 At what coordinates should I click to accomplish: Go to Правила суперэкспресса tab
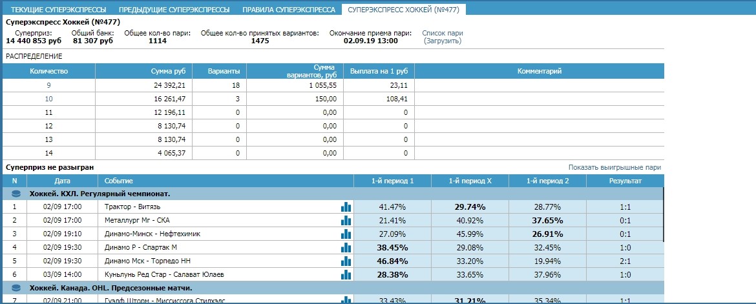[x=289, y=10]
